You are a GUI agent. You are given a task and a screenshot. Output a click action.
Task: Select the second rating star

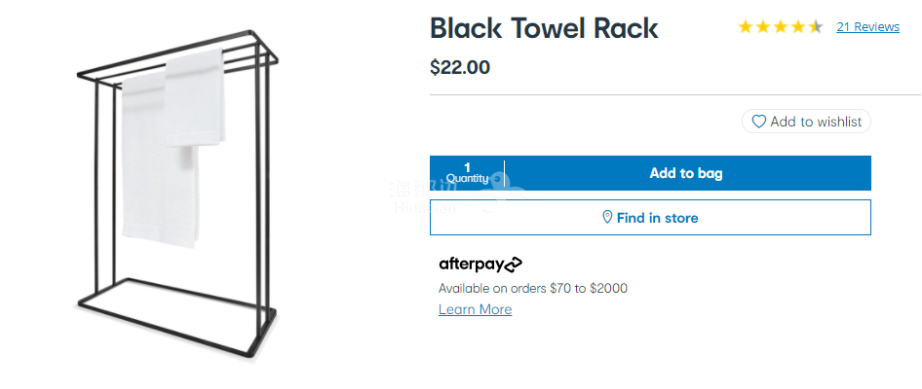point(763,27)
